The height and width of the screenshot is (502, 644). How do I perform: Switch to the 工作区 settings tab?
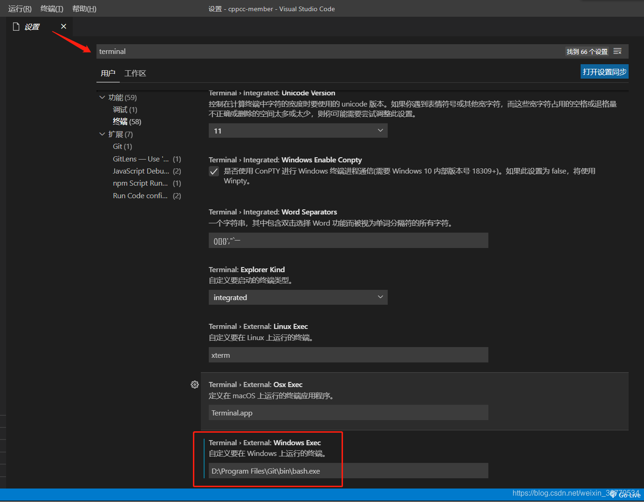[136, 74]
